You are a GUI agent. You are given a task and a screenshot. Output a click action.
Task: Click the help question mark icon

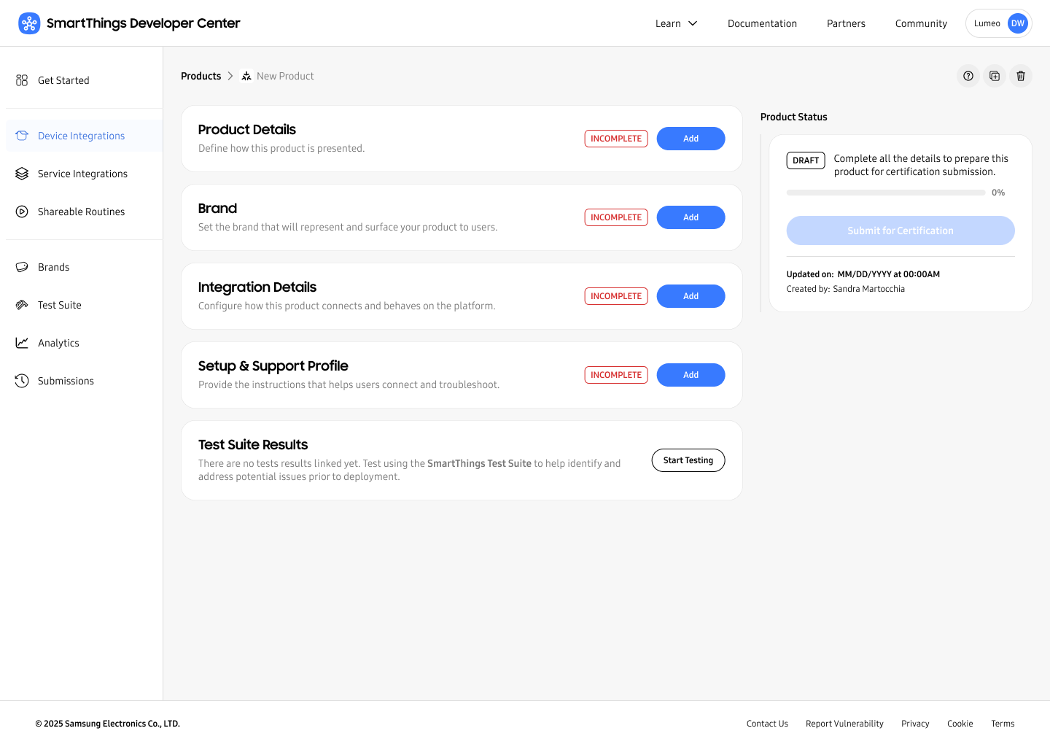coord(968,76)
